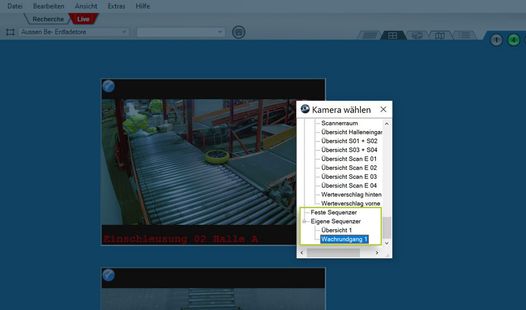Image resolution: width=526 pixels, height=310 pixels.
Task: Open the Ansicht menu
Action: click(x=86, y=6)
